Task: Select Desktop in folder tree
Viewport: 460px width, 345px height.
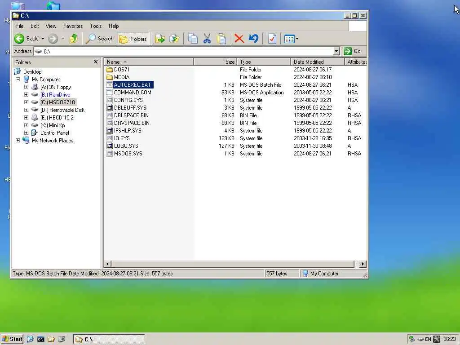Action: point(32,72)
